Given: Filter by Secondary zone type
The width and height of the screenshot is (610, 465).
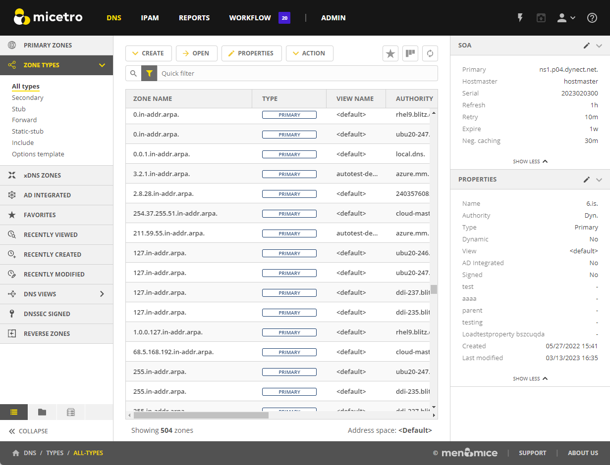Looking at the screenshot, I should click(28, 98).
